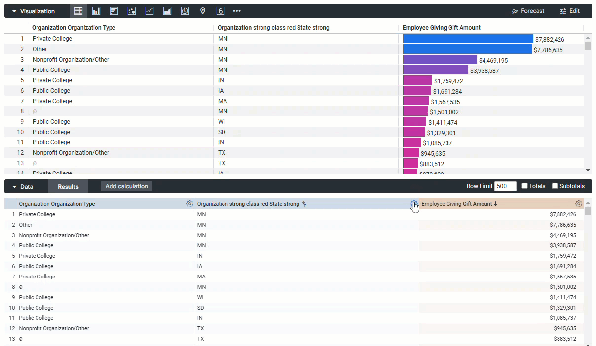
Task: Sort by Organization Type in visualization header
Action: click(74, 28)
